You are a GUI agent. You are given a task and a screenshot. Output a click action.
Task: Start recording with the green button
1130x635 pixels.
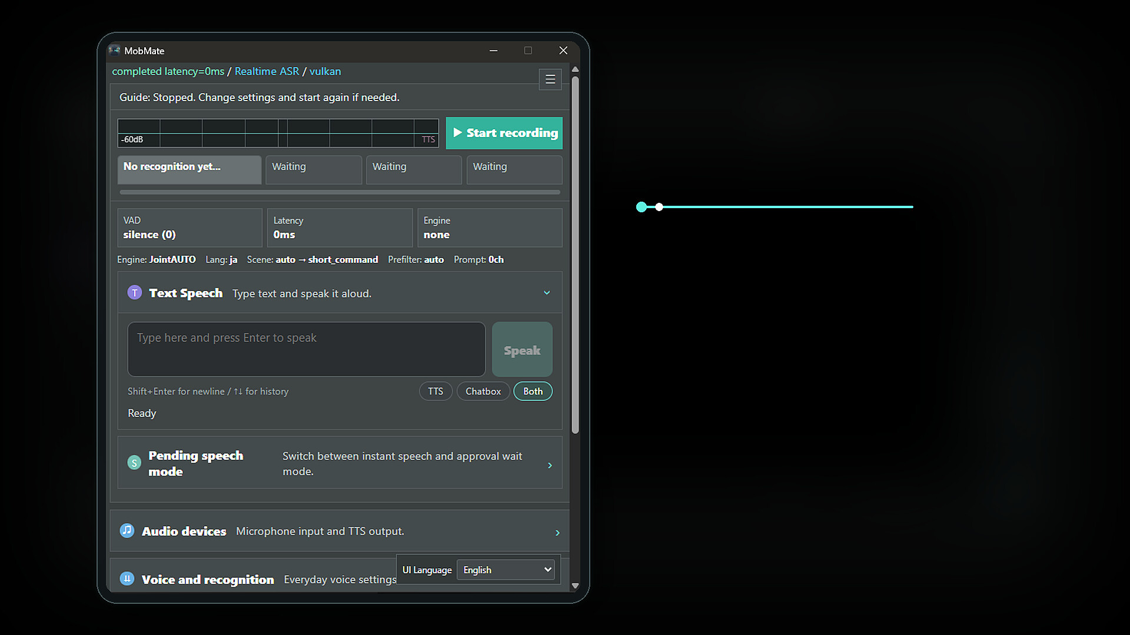click(x=504, y=133)
